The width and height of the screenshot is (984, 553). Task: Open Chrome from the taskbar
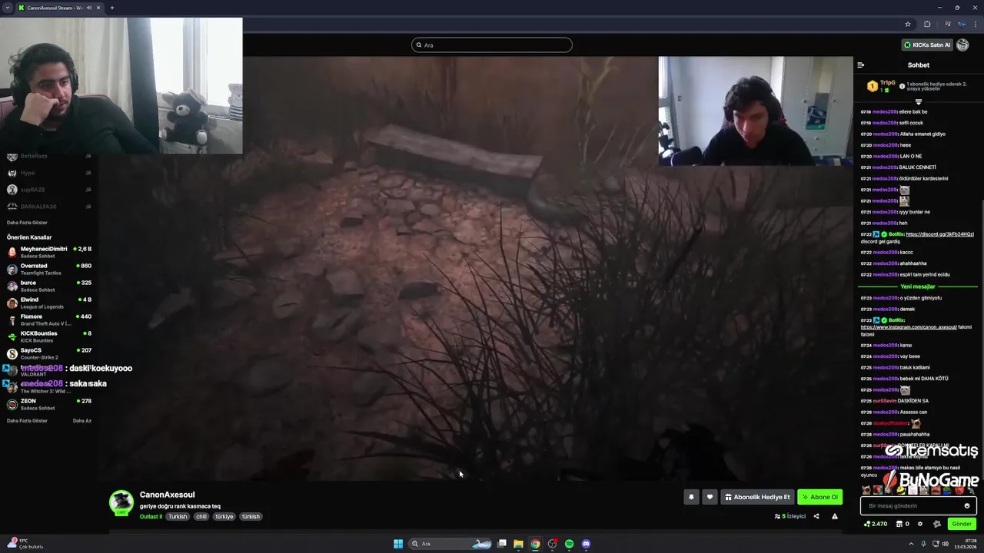click(x=535, y=544)
